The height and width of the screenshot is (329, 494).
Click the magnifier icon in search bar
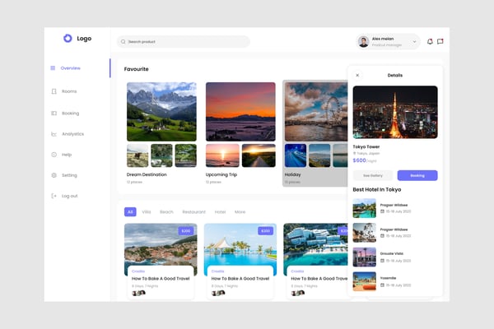(x=123, y=42)
